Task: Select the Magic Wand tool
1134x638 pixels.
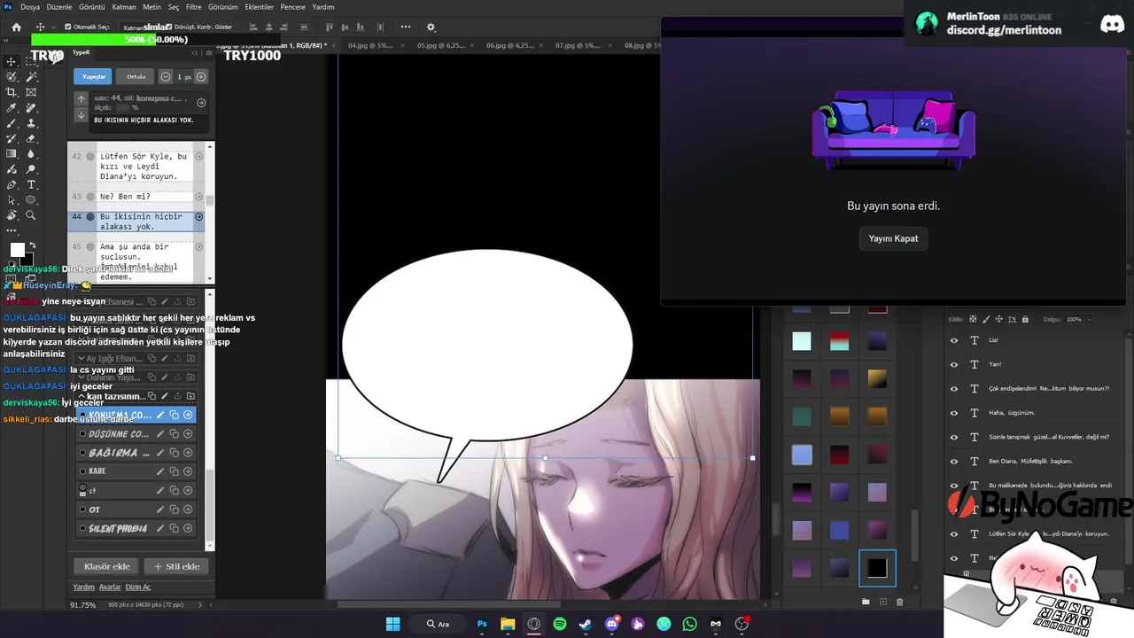Action: point(31,77)
